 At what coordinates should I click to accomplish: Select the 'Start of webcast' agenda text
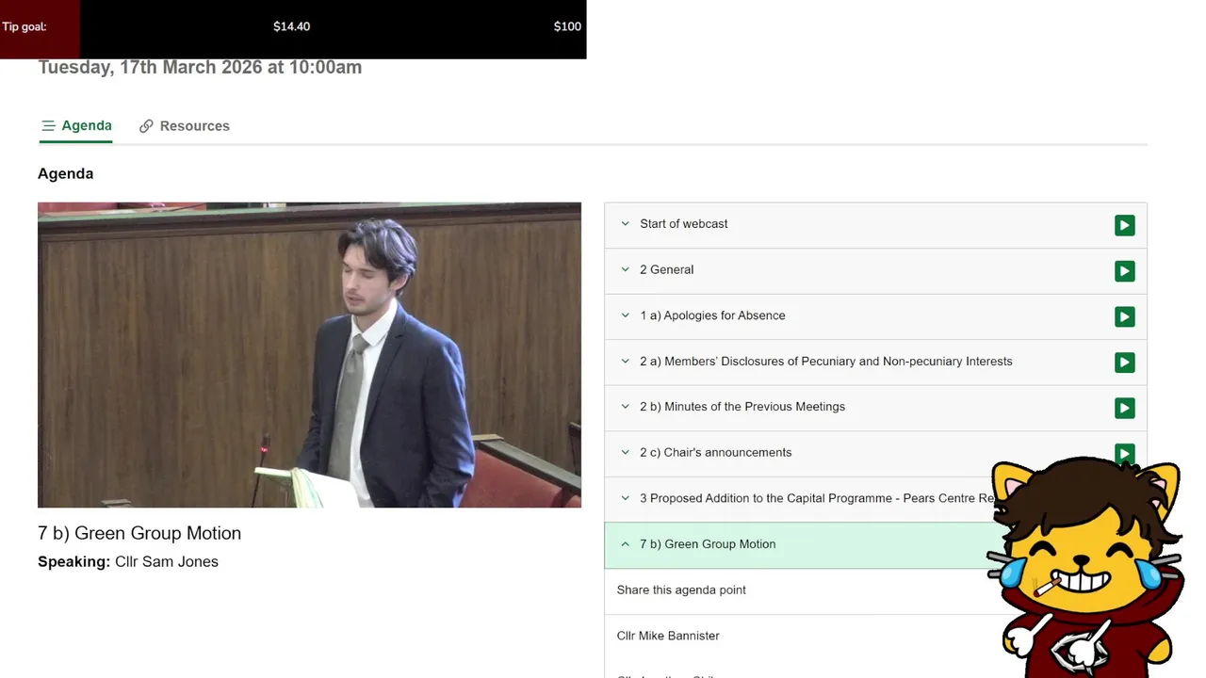pos(684,224)
